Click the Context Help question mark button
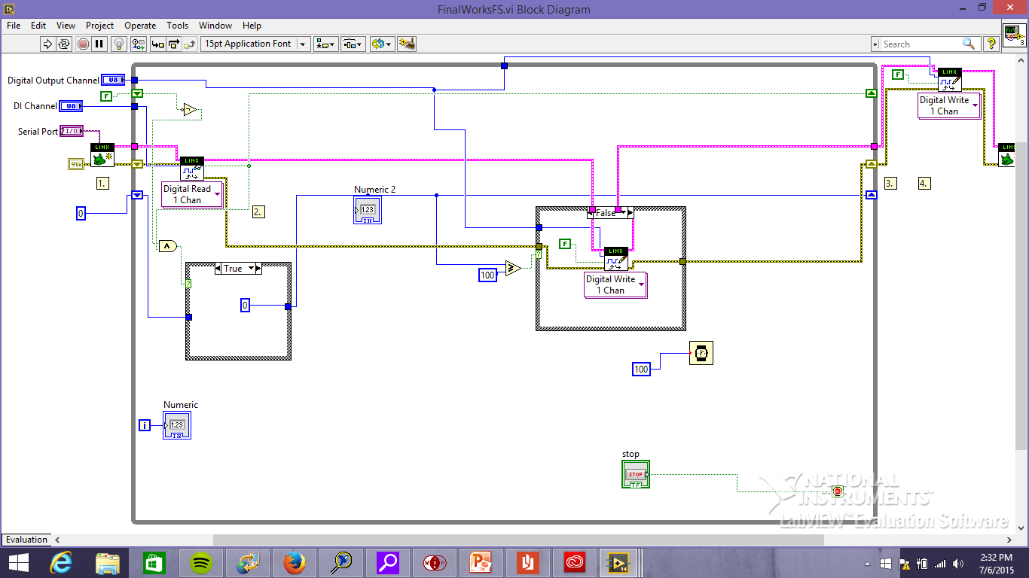1029x578 pixels. [991, 44]
